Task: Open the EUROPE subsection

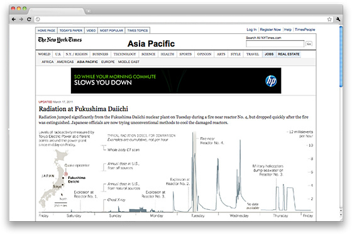Action: click(107, 62)
